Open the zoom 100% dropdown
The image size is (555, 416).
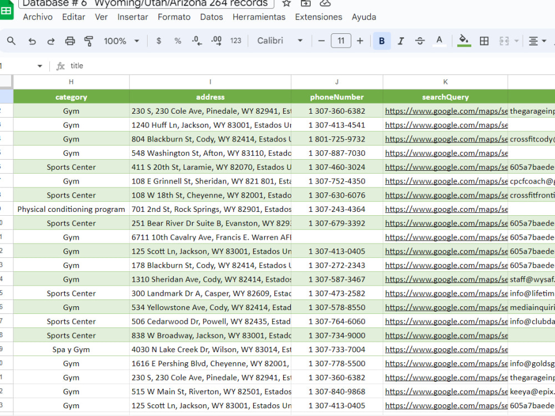coord(121,41)
